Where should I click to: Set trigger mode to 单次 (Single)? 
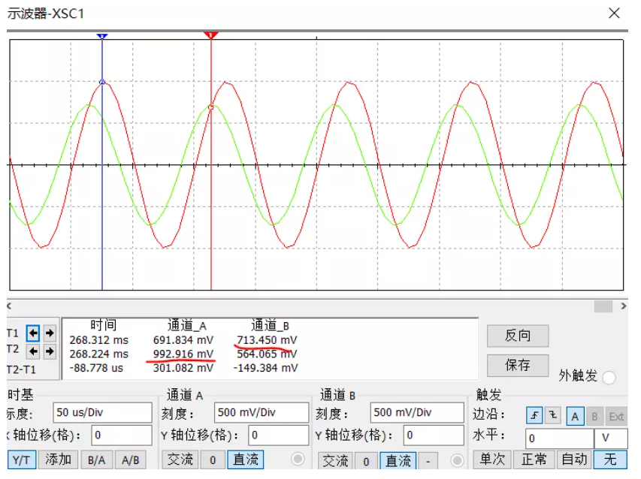click(492, 459)
